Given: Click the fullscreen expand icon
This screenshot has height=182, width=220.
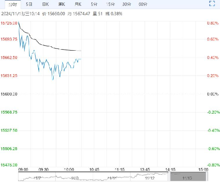Looking at the screenshot, I should (x=212, y=4).
